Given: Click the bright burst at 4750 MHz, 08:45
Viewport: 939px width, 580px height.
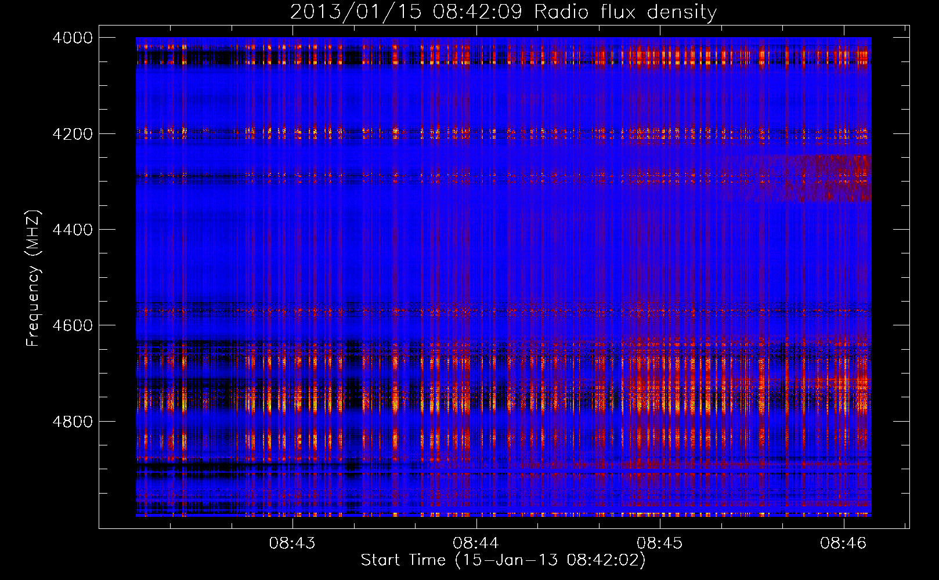Looking at the screenshot, I should (x=660, y=398).
